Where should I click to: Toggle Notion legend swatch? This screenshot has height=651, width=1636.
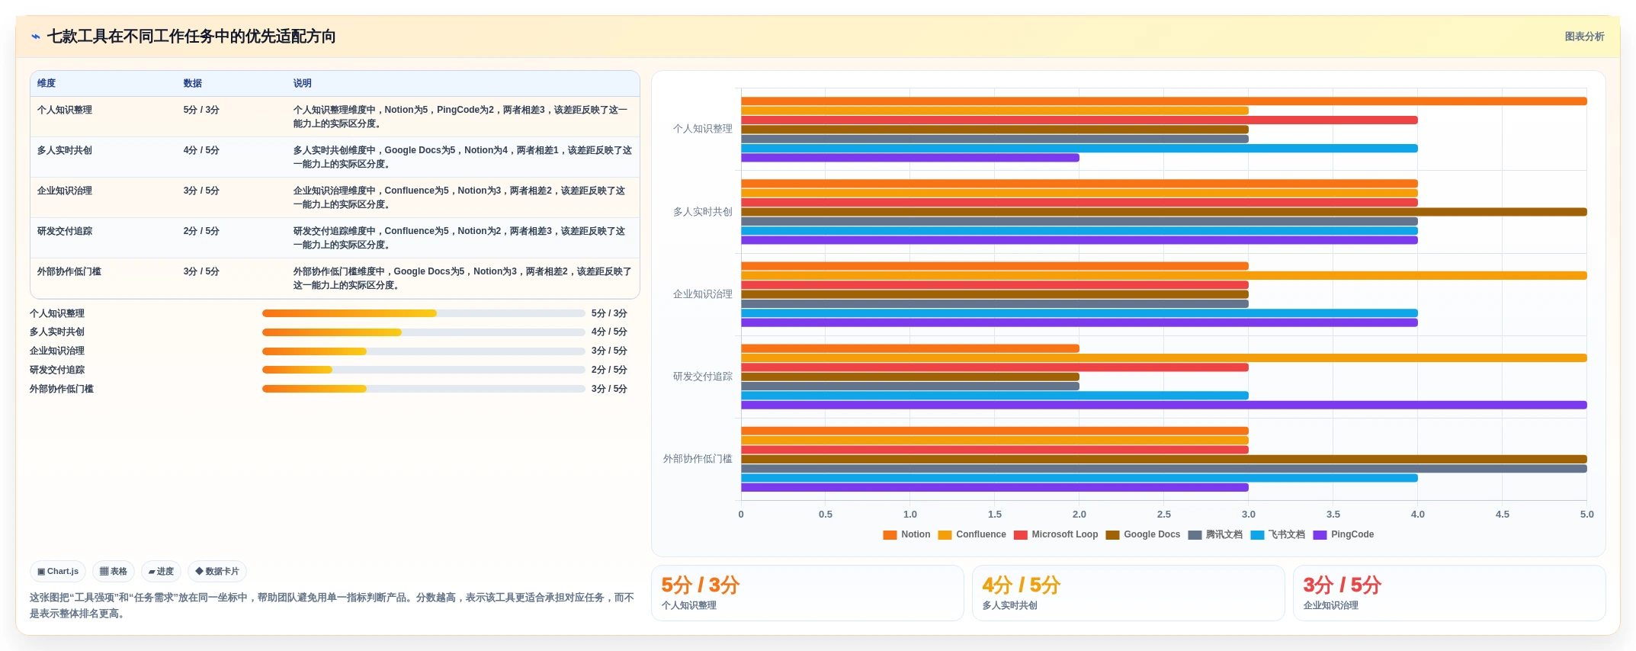coord(889,535)
